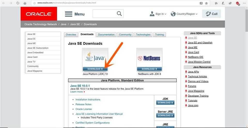This screenshot has width=248, height=128.
Task: Open Java SE Licensing Information User Manual
Action: point(99,114)
